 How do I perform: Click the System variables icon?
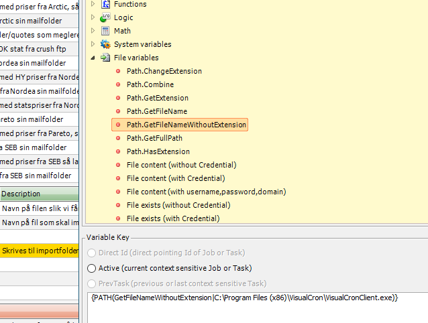coord(105,44)
